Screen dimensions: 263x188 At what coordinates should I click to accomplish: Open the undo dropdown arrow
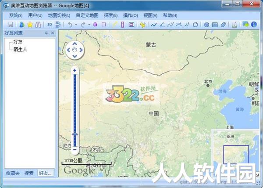tap(76, 25)
